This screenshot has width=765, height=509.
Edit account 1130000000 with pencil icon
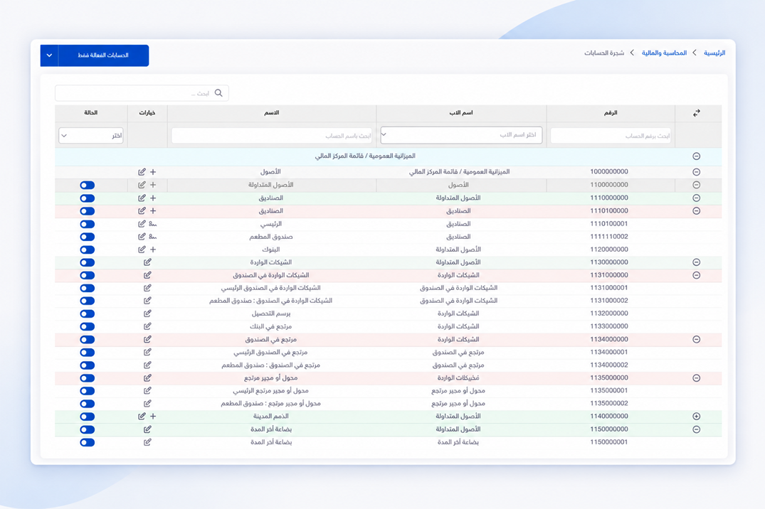point(147,262)
